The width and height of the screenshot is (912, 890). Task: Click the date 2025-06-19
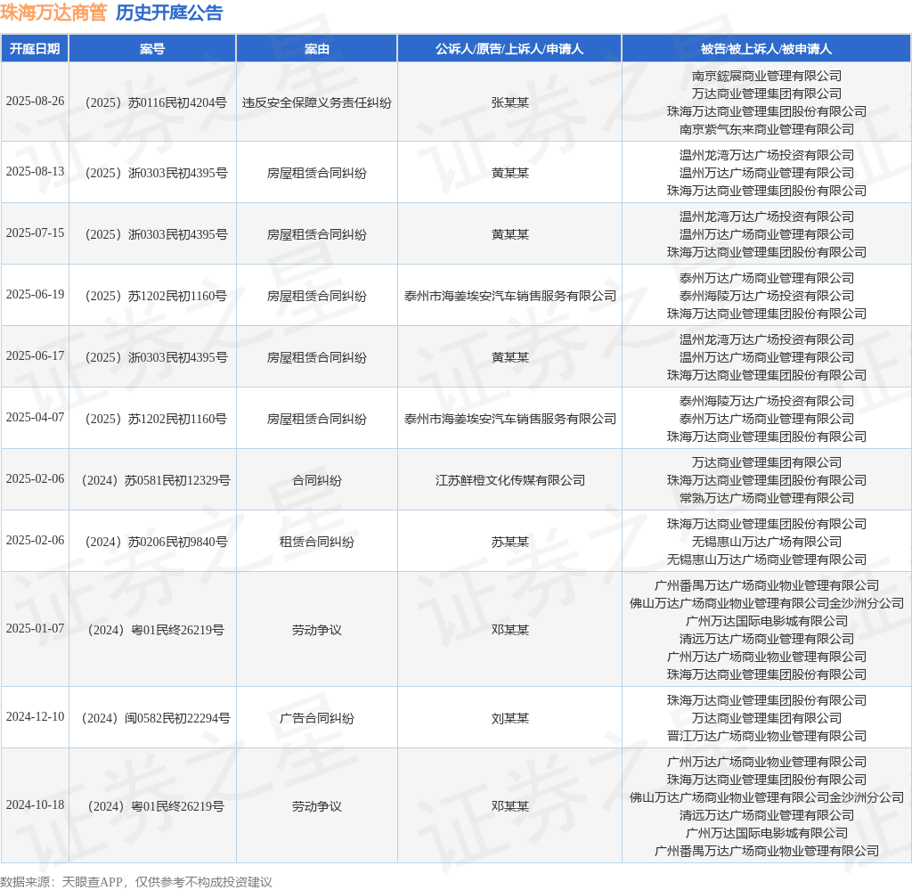point(35,295)
